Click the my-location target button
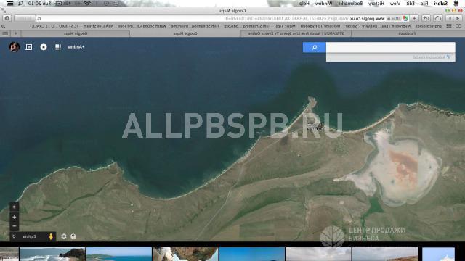Viewport: 465px width, 261px height. click(15, 207)
